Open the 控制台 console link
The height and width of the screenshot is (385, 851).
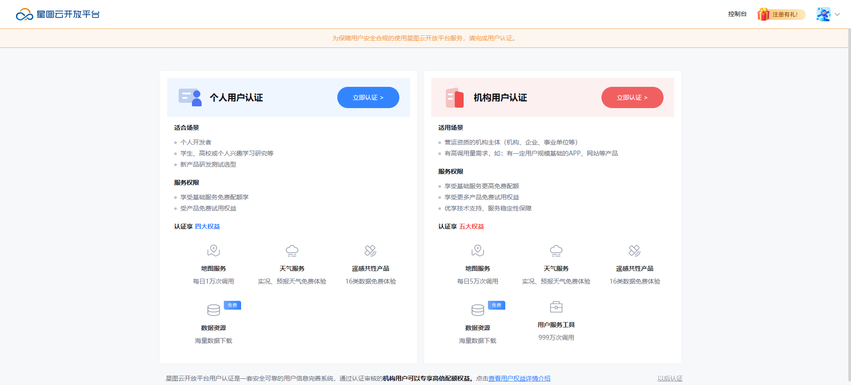tap(737, 14)
